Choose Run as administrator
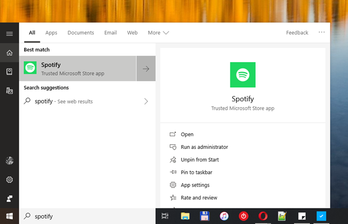 205,147
